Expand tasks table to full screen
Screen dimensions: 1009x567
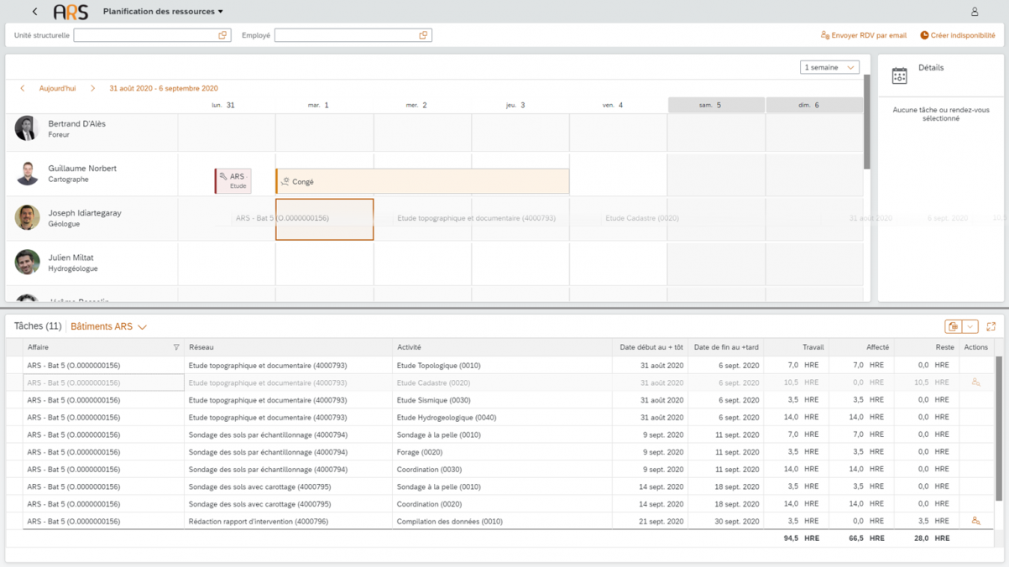click(991, 326)
